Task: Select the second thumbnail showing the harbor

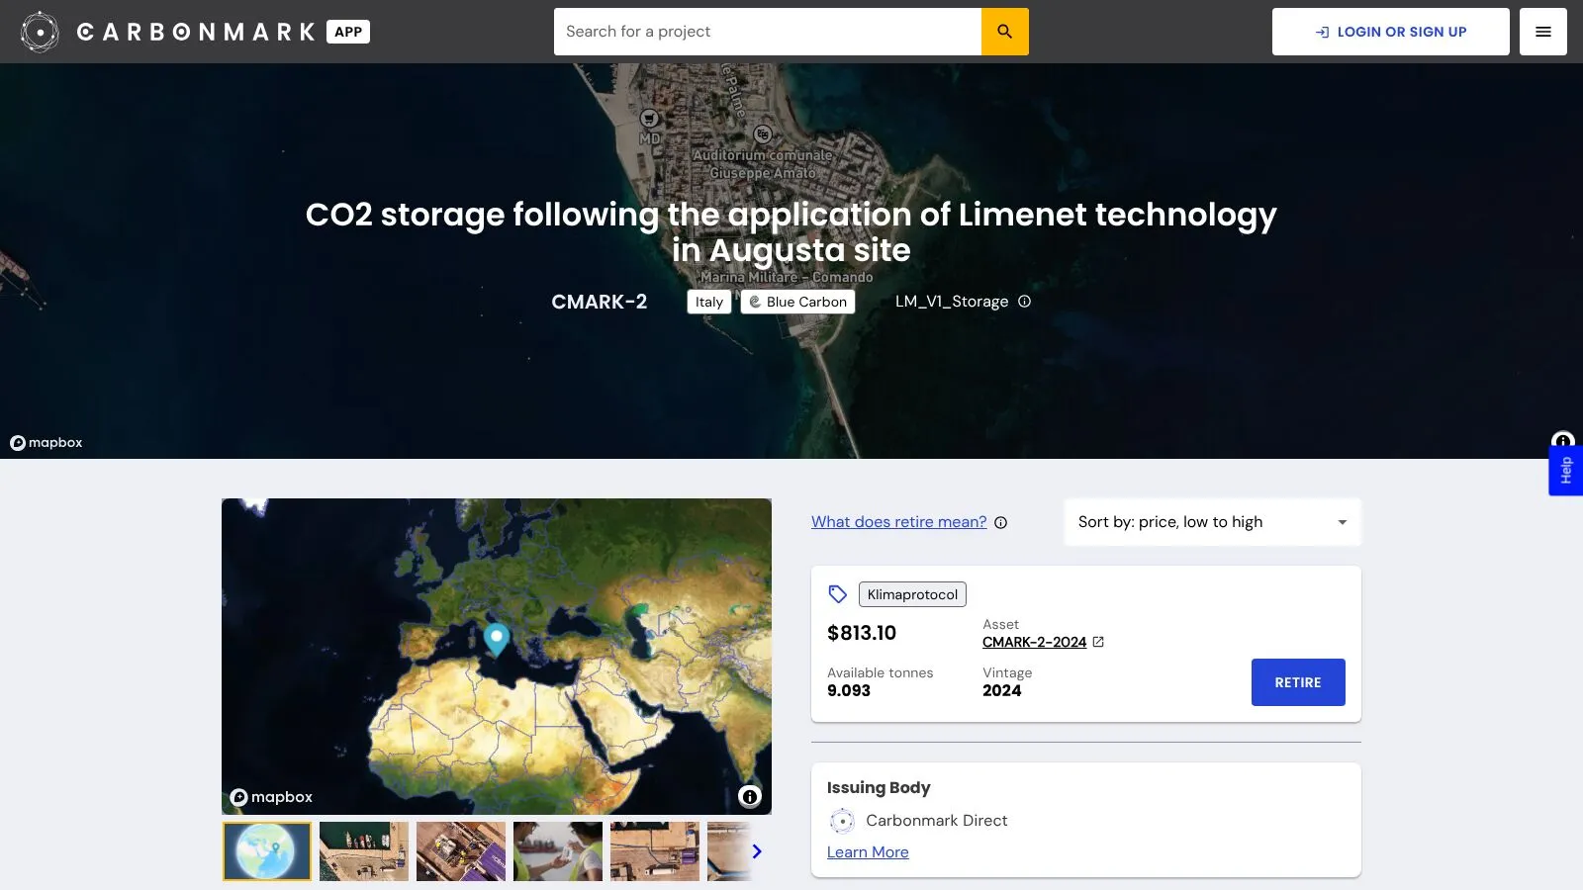Action: pyautogui.click(x=364, y=851)
